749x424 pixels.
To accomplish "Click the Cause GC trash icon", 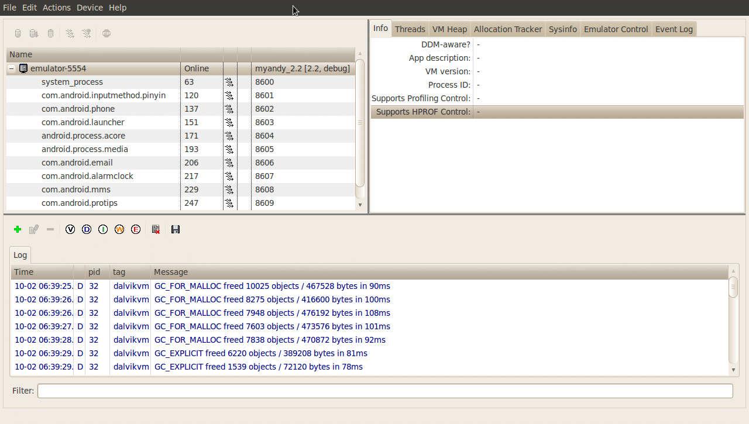I will tap(51, 33).
